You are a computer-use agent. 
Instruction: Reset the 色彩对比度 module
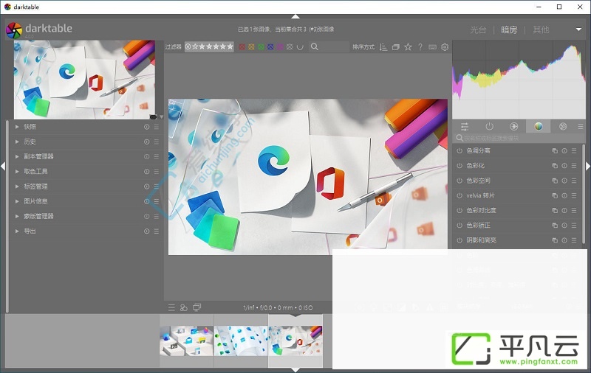point(564,211)
